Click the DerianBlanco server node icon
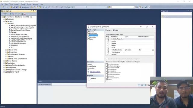193x108 pixels. coord(4,17)
